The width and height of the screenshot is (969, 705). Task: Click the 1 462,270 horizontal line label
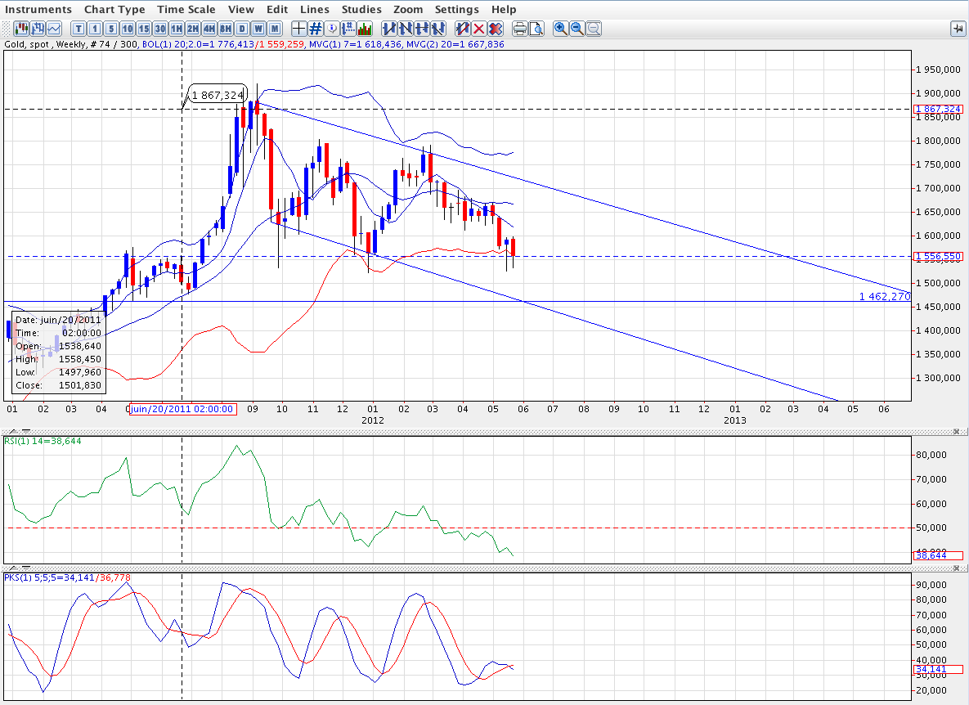[x=884, y=296]
